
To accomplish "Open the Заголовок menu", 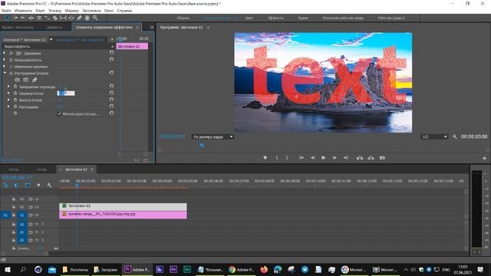I will (91, 11).
